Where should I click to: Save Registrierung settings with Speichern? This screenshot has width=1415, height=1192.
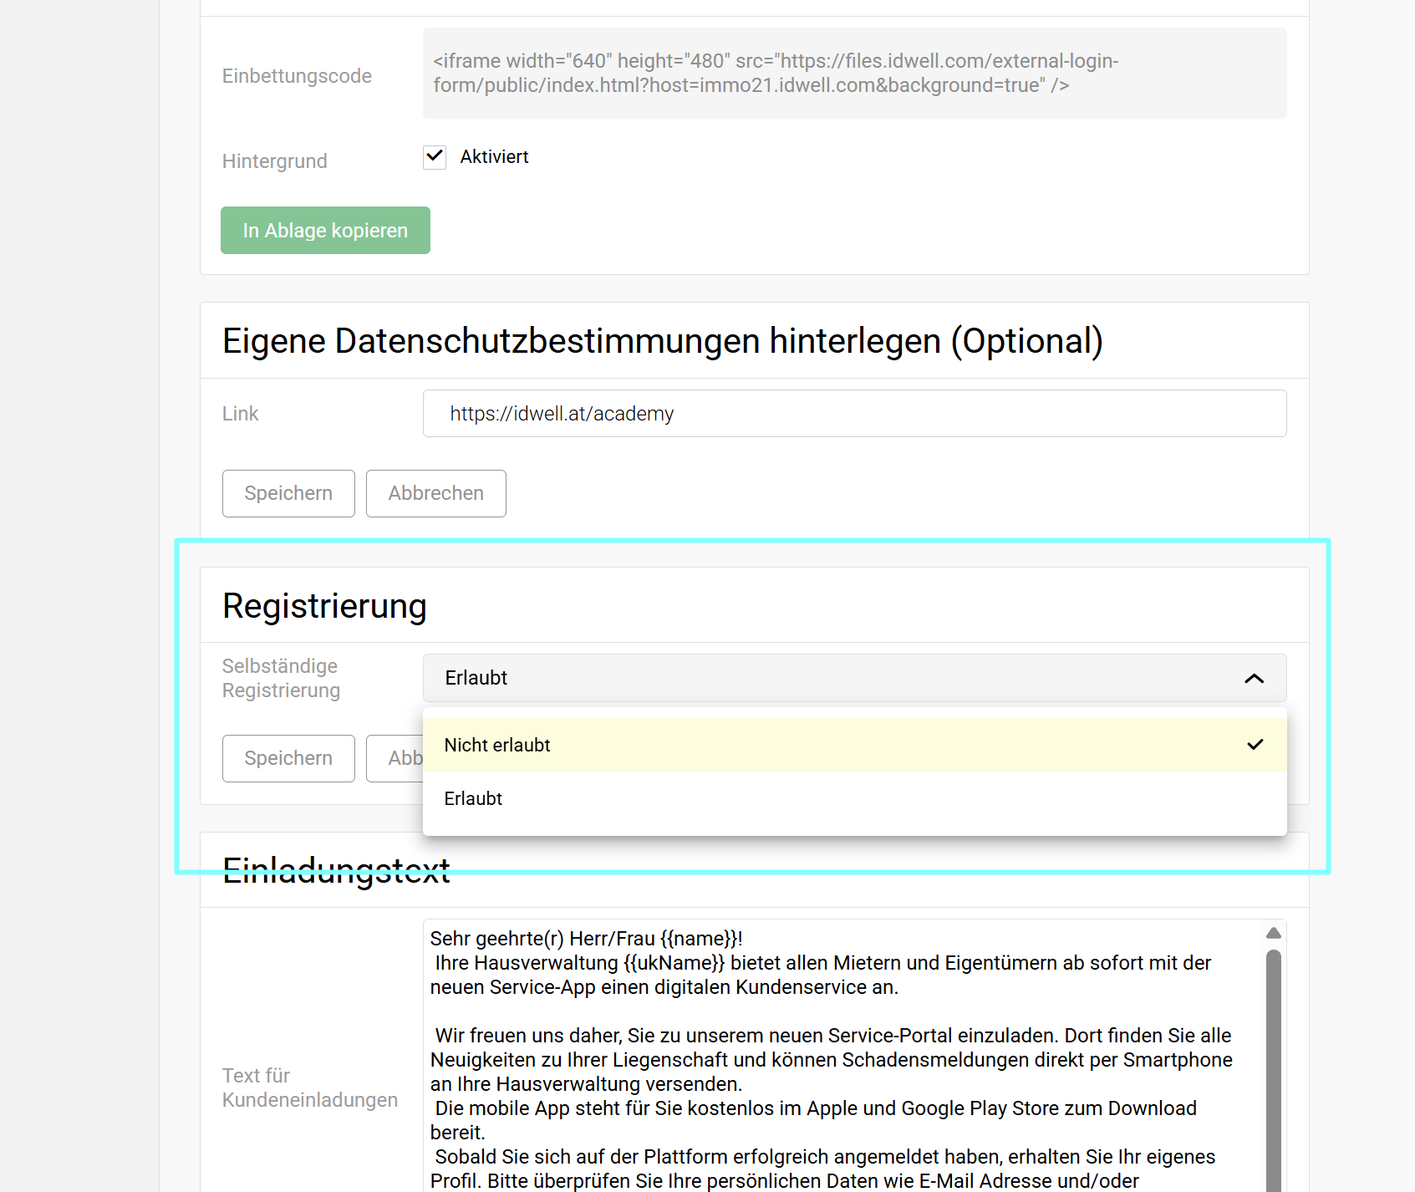pyautogui.click(x=288, y=758)
